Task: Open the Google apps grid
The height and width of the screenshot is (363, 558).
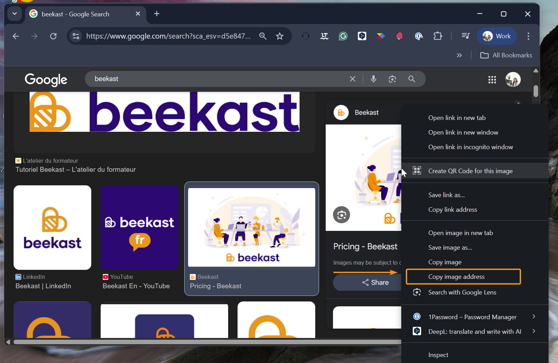Action: click(x=492, y=80)
